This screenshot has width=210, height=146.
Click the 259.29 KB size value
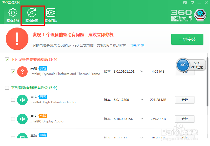(158, 119)
